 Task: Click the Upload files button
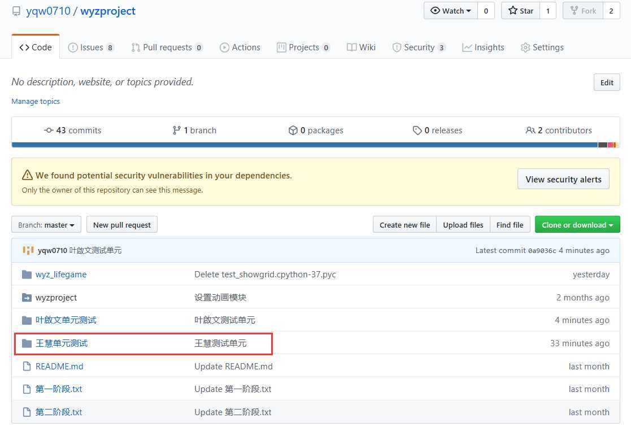pyautogui.click(x=463, y=225)
